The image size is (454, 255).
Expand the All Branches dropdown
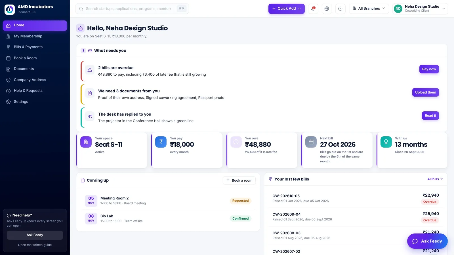[369, 8]
